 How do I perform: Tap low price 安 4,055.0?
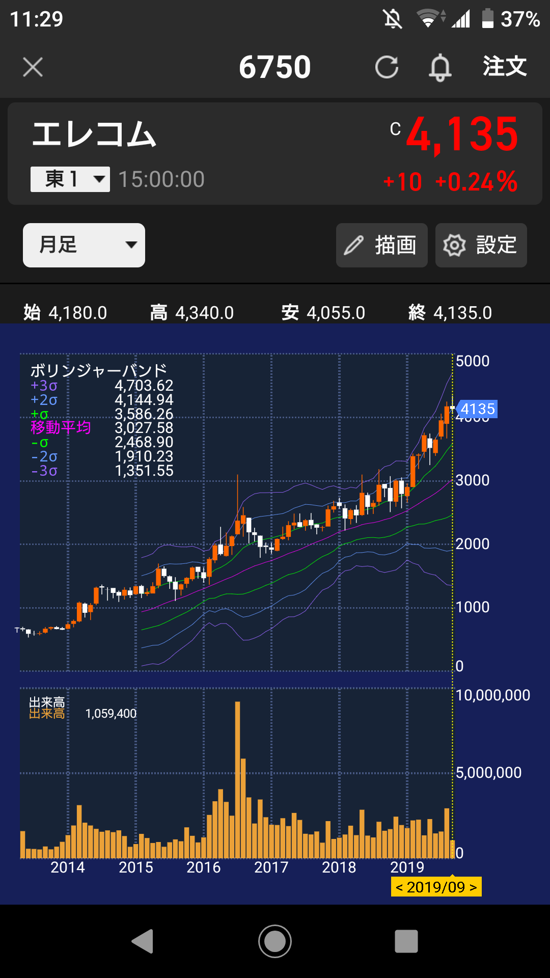(323, 313)
